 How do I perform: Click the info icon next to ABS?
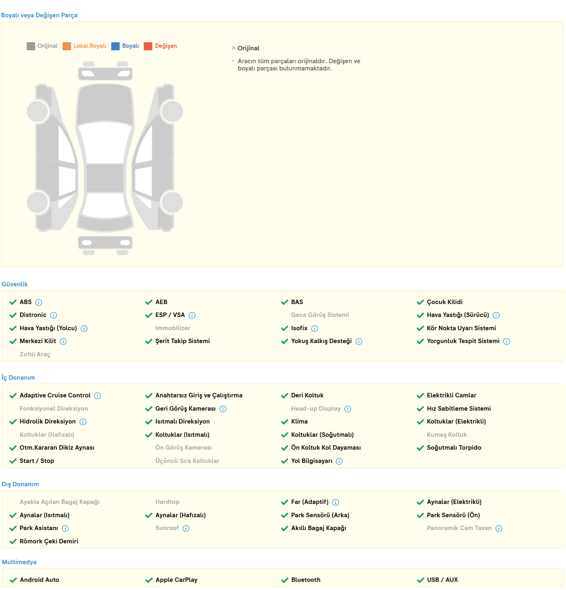(x=39, y=302)
